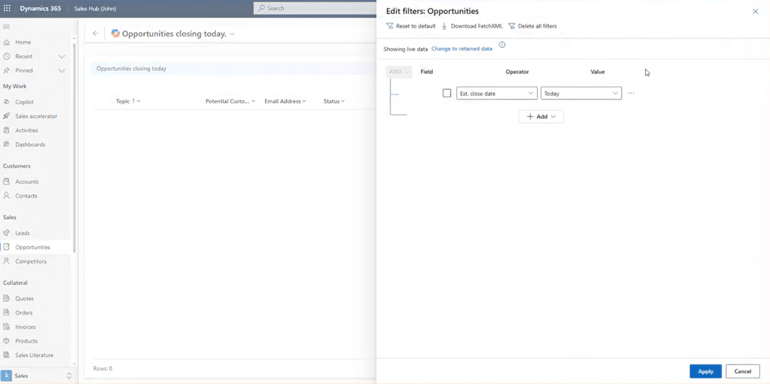Click the info icon near retained data
This screenshot has height=384, width=770.
502,45
